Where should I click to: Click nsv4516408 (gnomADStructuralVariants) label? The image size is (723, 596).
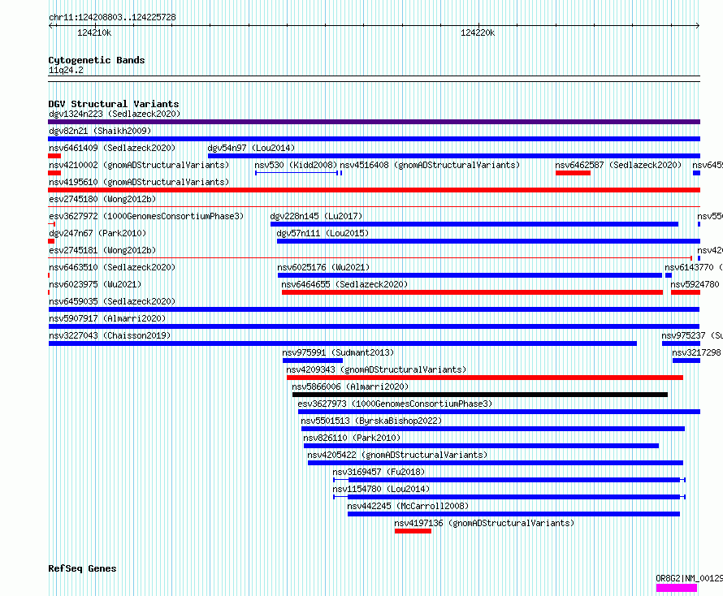point(430,165)
